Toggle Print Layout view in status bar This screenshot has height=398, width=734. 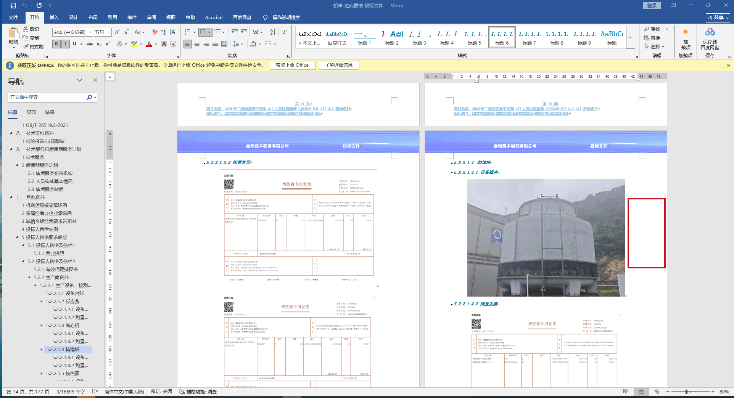pos(641,392)
